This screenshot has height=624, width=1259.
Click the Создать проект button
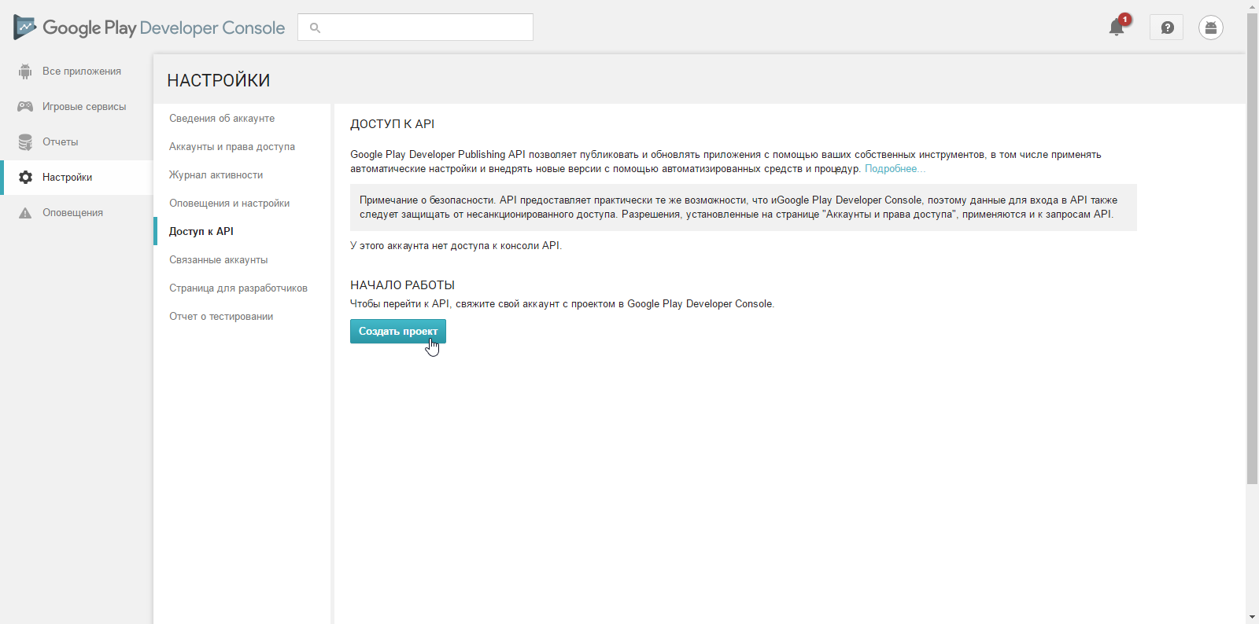398,332
